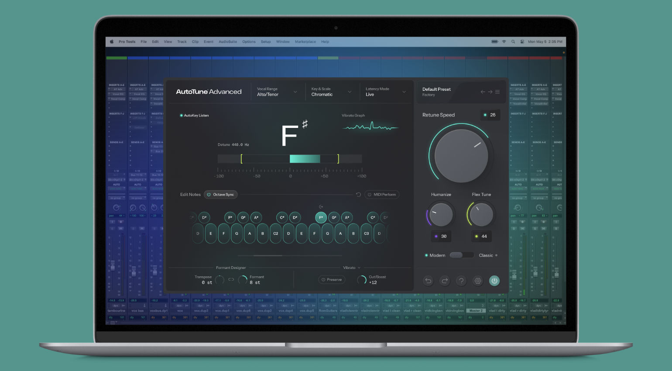Toggle Octave Sync

(221, 195)
